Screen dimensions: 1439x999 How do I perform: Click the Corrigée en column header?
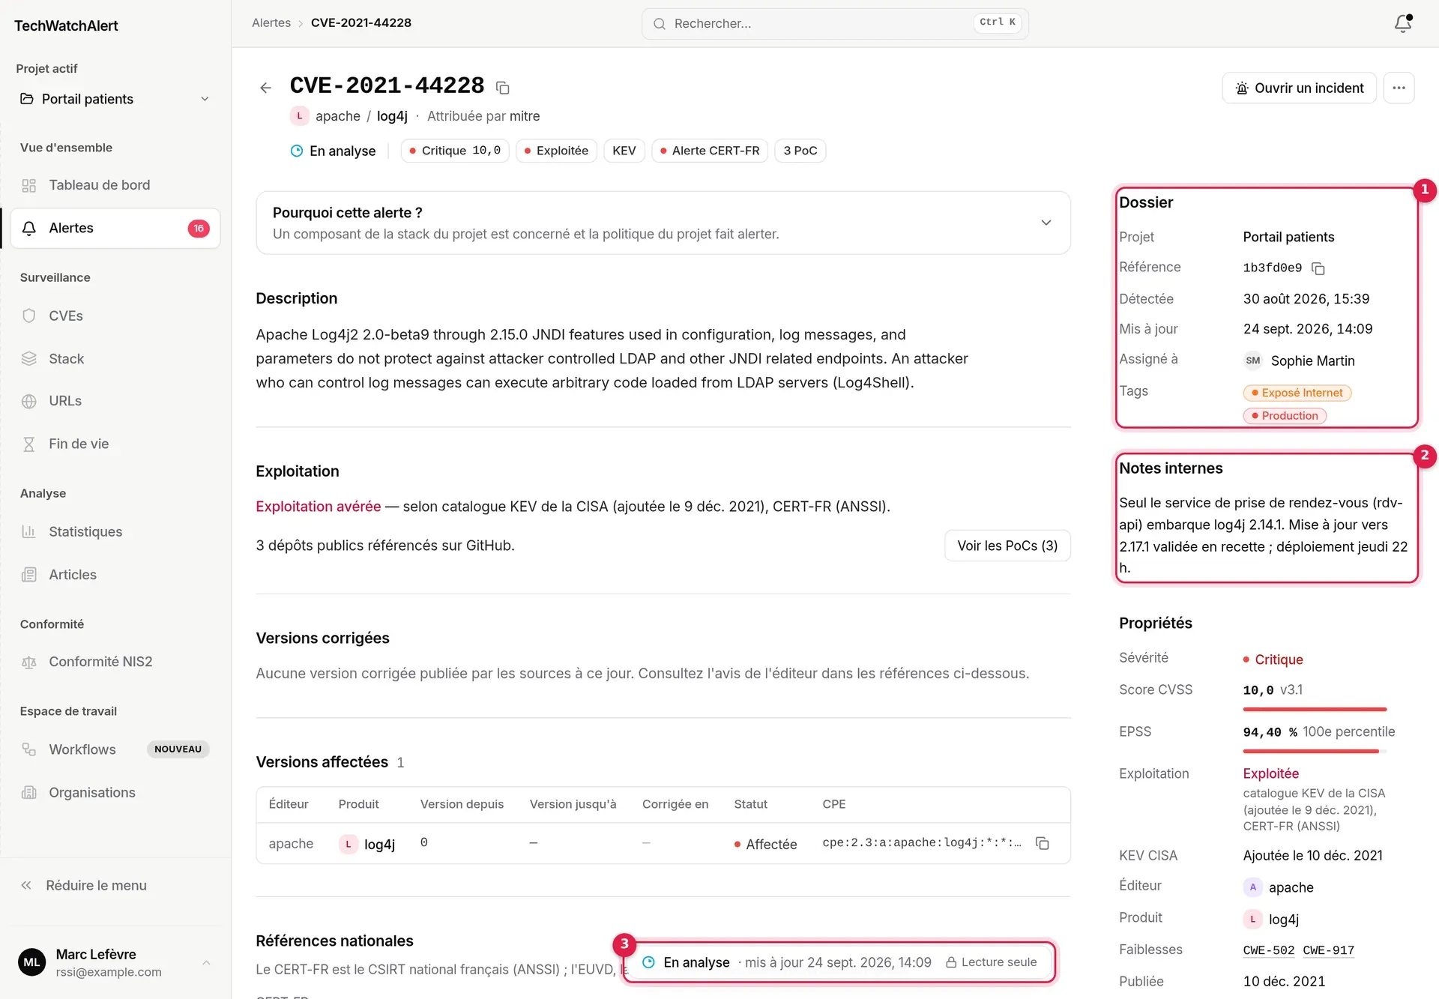click(675, 804)
